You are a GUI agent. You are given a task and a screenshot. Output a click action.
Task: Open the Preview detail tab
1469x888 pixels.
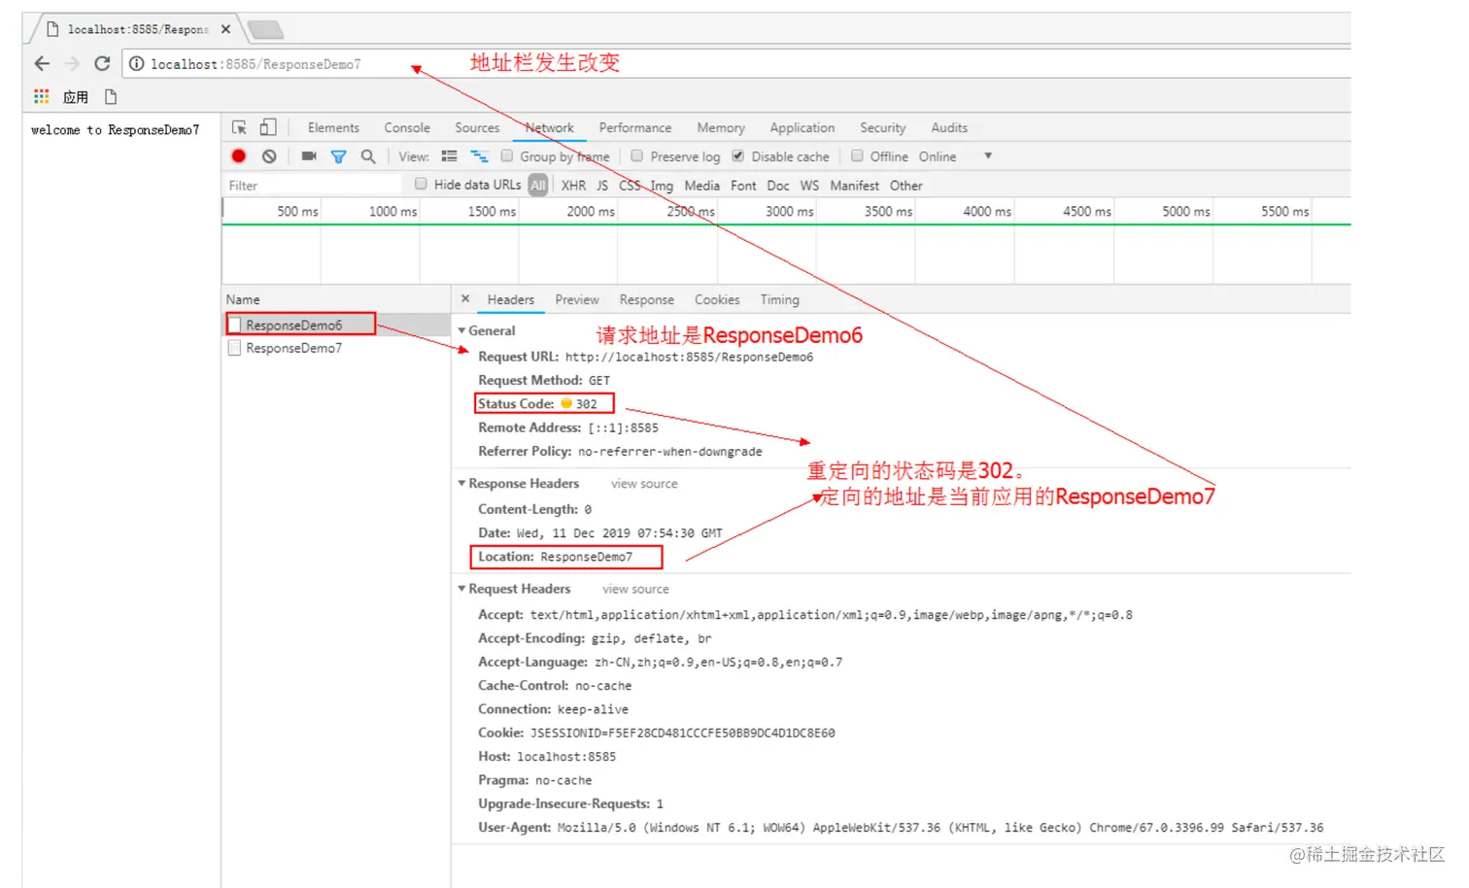577,299
